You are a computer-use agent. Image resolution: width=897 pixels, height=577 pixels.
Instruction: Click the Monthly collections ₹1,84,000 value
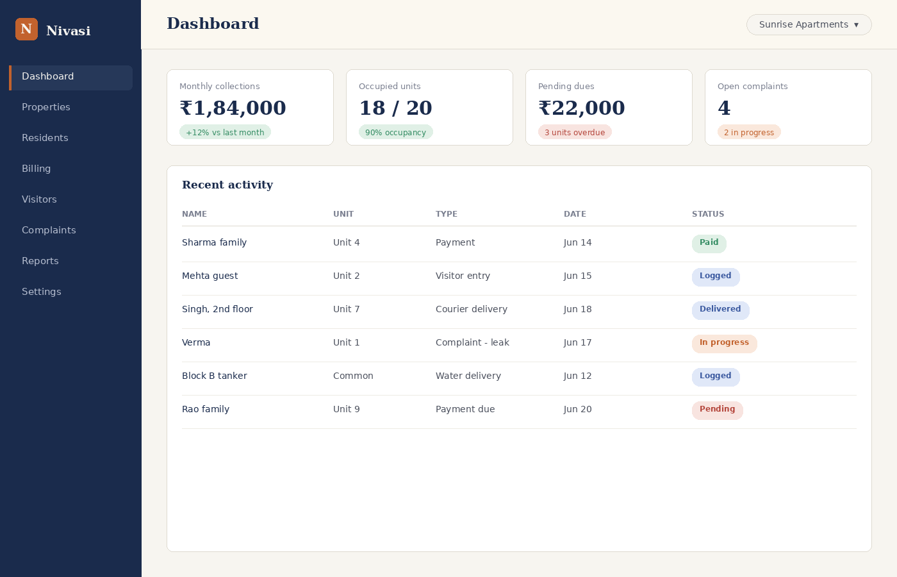coord(233,108)
